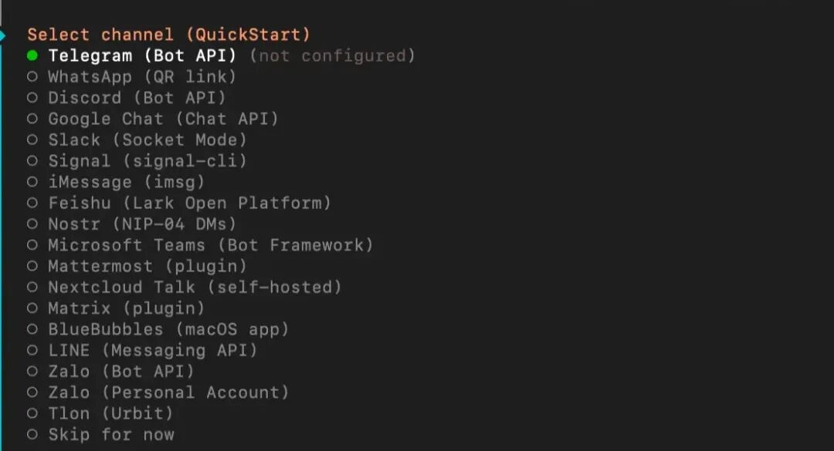This screenshot has height=451, width=834.
Task: Select iMessage (imsg) option
Action: point(126,182)
